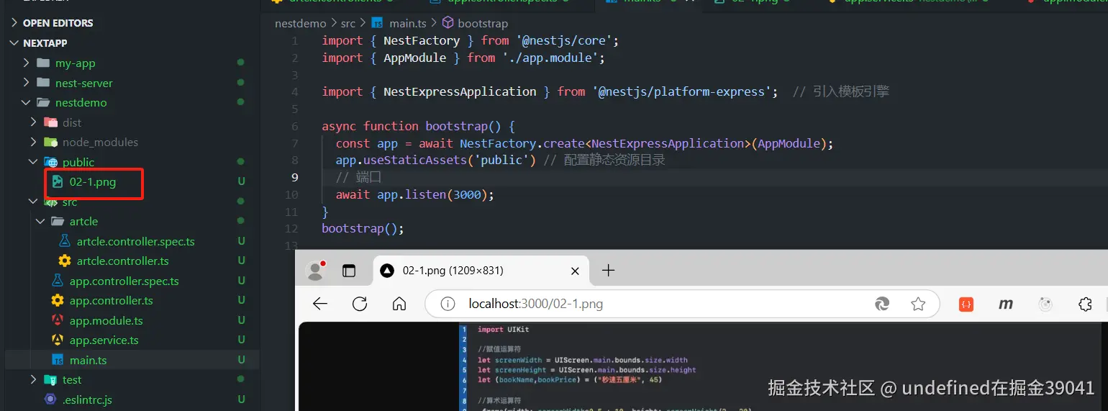The height and width of the screenshot is (411, 1108).
Task: Collapse the NEXTAPP workspace section
Action: 14,43
